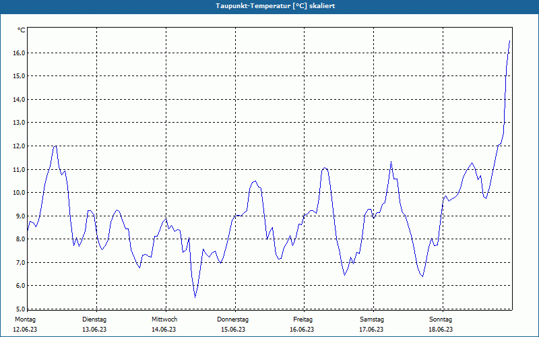
Task: Click the 13.06.23 date label
Action: pos(94,330)
